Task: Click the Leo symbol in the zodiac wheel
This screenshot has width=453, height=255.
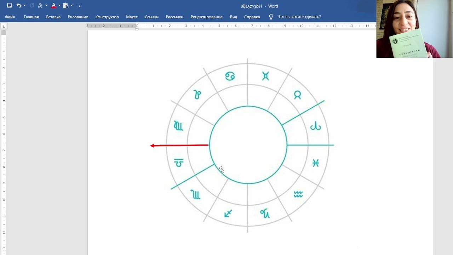Action: pyautogui.click(x=197, y=95)
